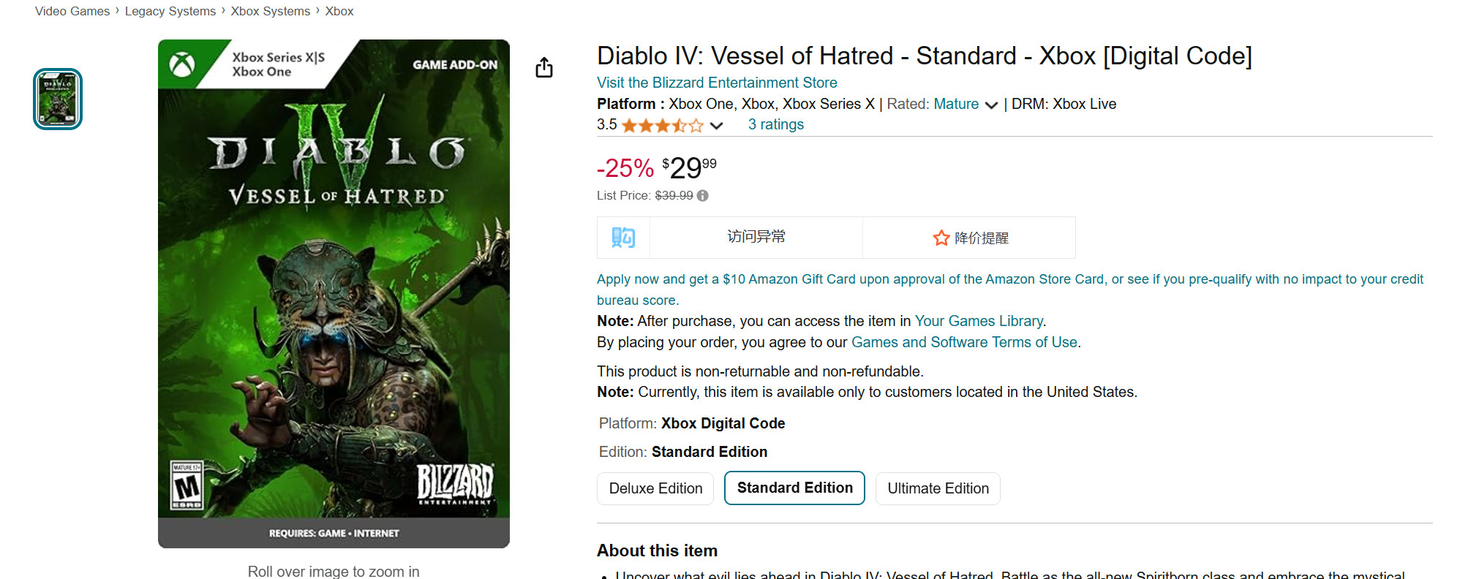Viewport: 1460px width, 579px height.
Task: Visit the Blizzard Entertainment Store link
Action: [717, 83]
